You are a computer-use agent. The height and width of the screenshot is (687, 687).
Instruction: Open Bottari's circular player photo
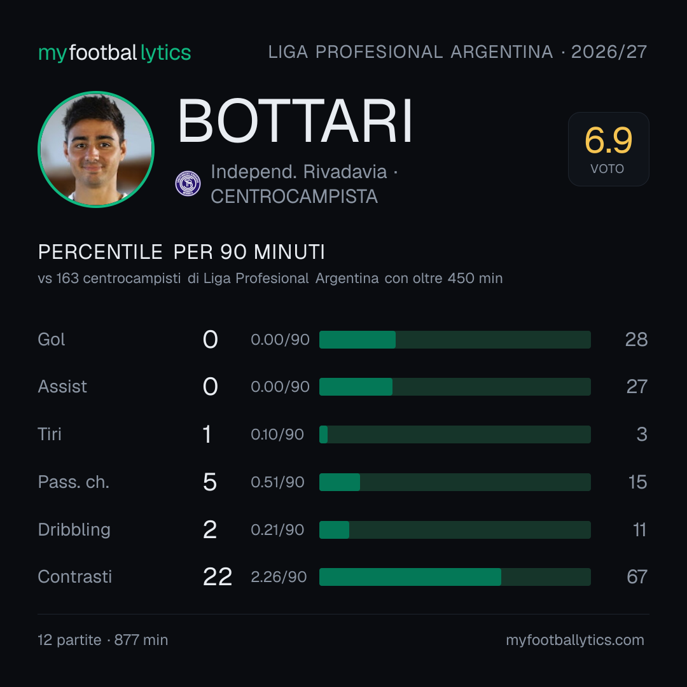[96, 149]
